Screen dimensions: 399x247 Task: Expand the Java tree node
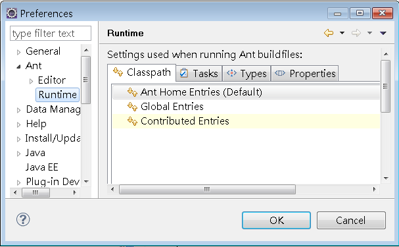(18, 153)
